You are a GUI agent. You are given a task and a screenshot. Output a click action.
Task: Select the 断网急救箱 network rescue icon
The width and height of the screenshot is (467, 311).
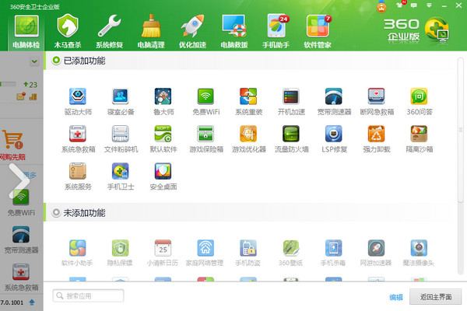(377, 98)
